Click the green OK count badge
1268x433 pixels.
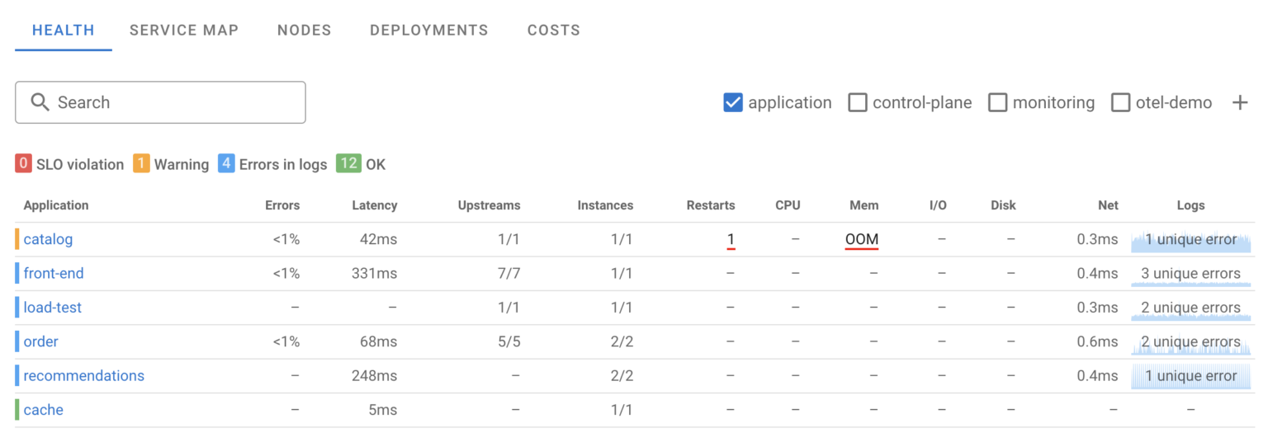[348, 163]
